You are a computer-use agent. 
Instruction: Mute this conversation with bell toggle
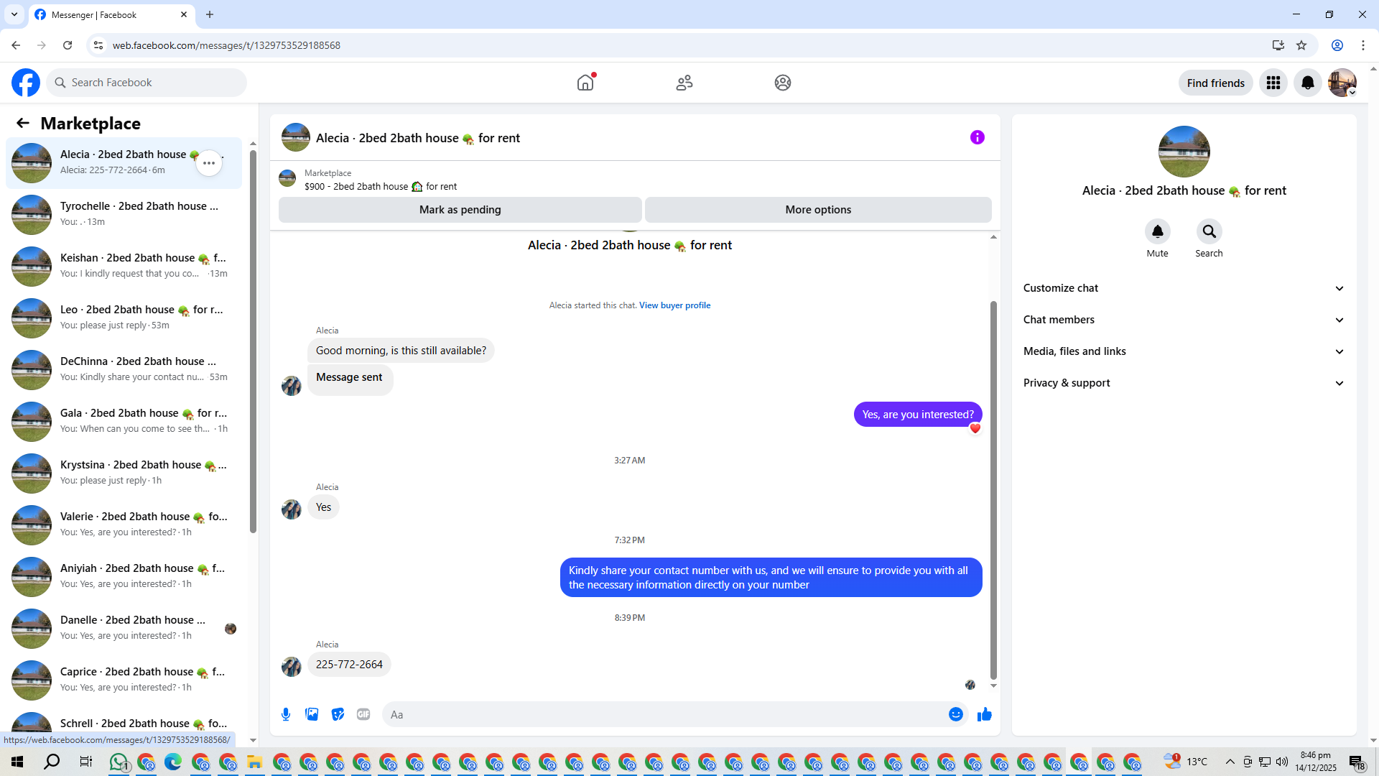coord(1157,231)
